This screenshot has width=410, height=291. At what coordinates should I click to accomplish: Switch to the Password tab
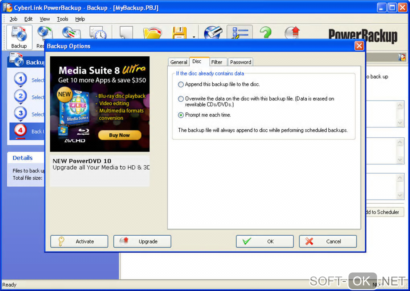coord(240,62)
